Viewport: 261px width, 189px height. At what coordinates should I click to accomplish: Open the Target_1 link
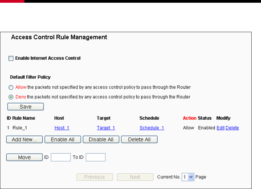(x=106, y=128)
